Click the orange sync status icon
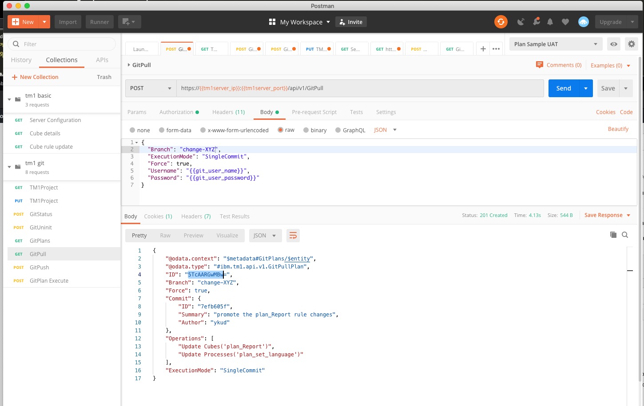The image size is (644, 406). click(x=501, y=22)
